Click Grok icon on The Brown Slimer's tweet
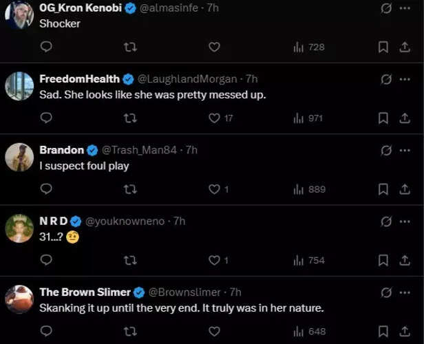 [386, 292]
